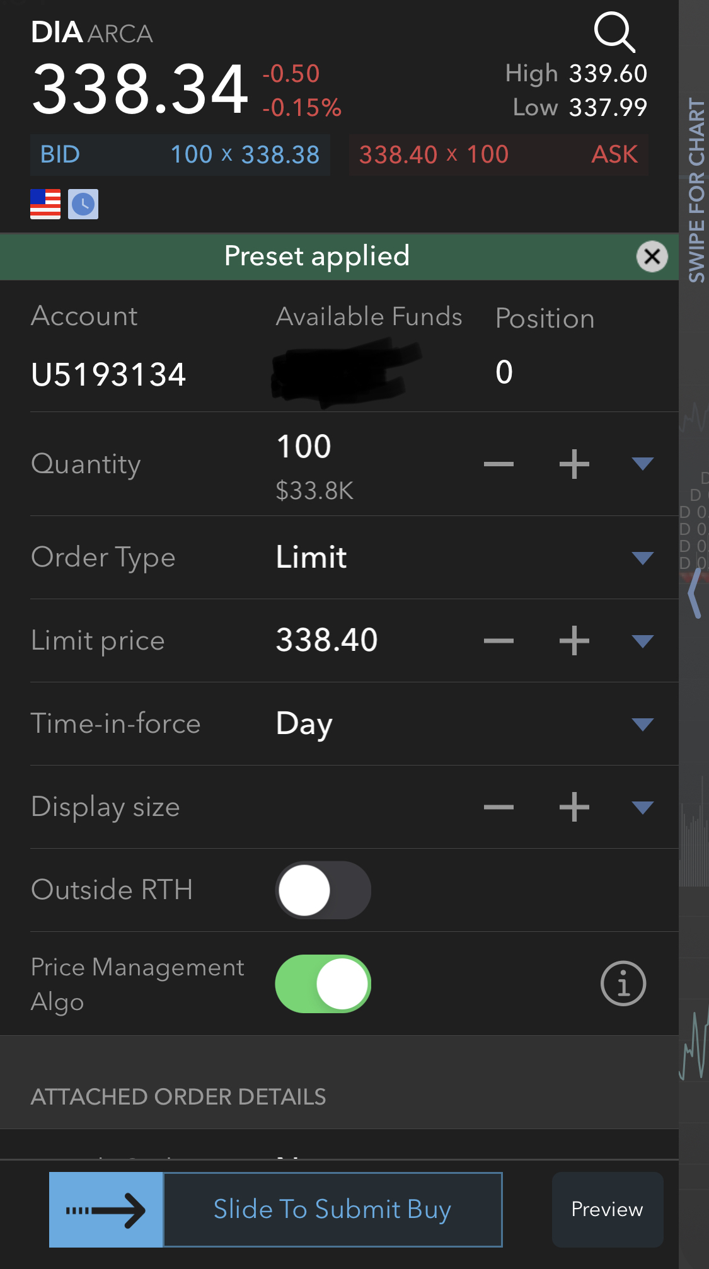
Task: Decrease Quantity with minus icon
Action: (x=499, y=464)
